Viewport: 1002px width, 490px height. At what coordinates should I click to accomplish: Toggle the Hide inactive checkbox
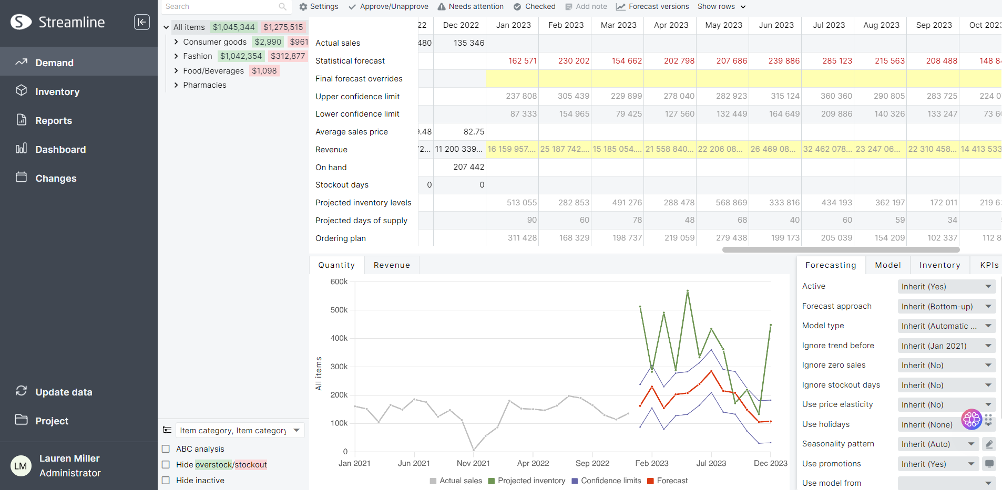click(x=166, y=481)
